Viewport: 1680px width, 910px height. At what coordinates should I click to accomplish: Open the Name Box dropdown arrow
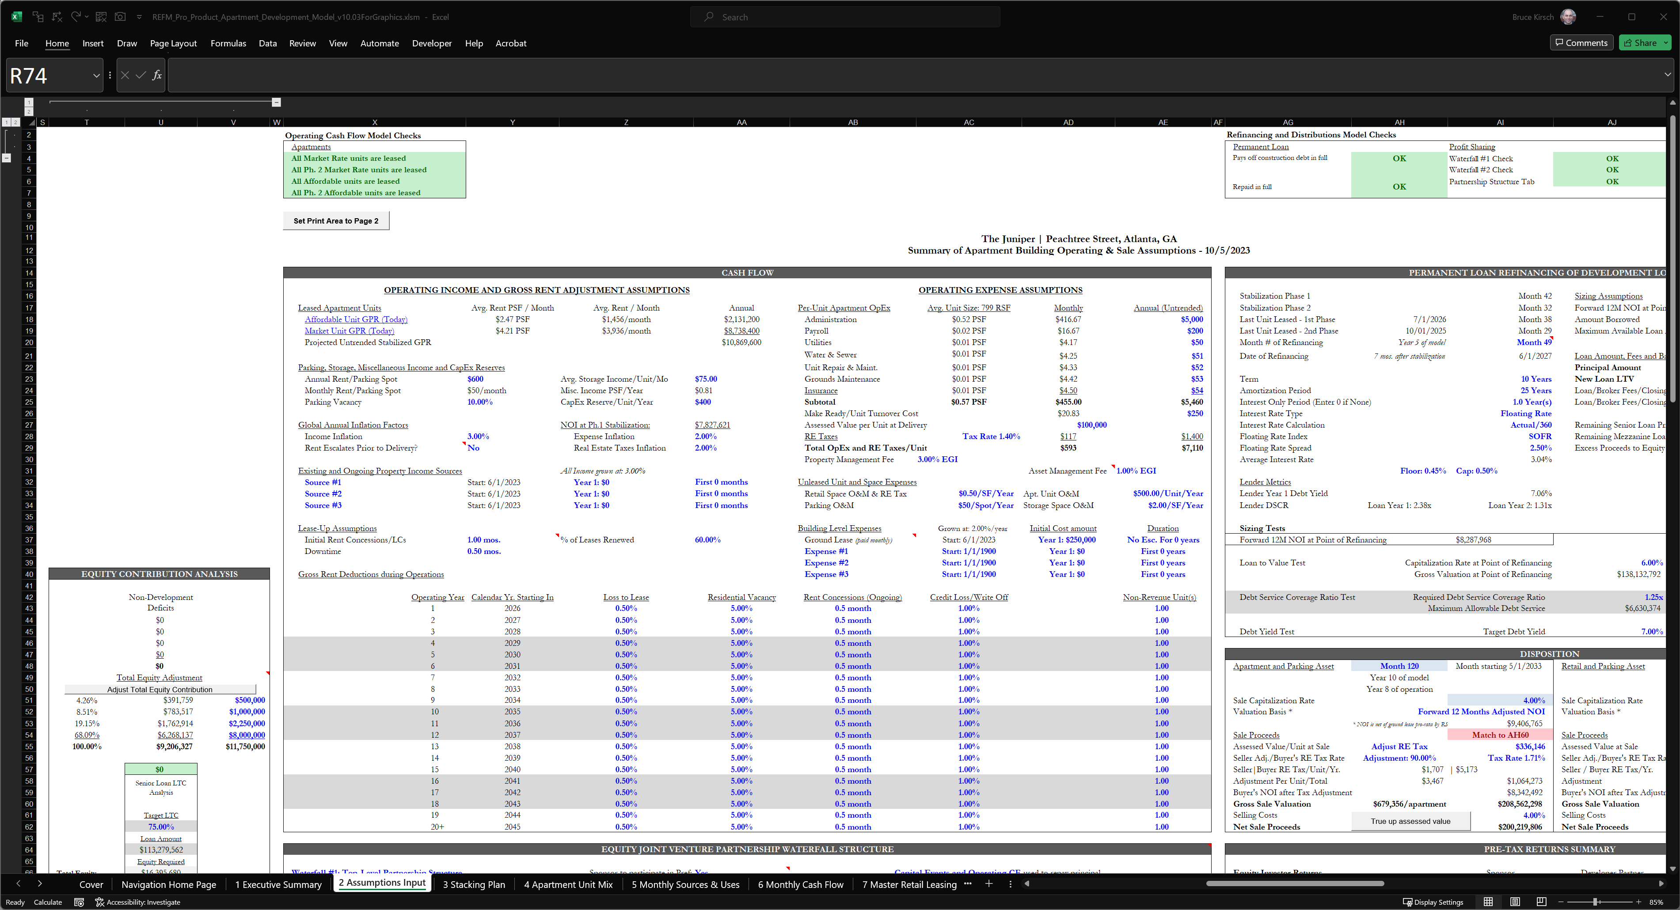pyautogui.click(x=96, y=76)
